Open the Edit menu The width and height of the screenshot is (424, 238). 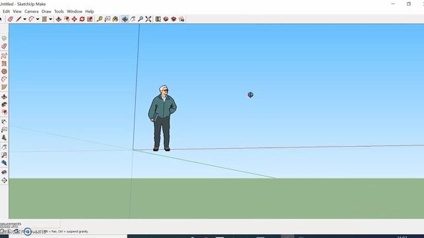(x=6, y=11)
